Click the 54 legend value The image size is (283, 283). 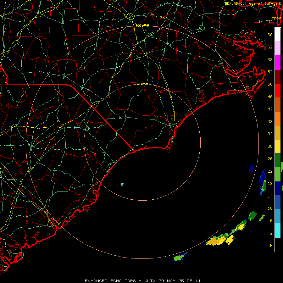pyautogui.click(x=270, y=72)
